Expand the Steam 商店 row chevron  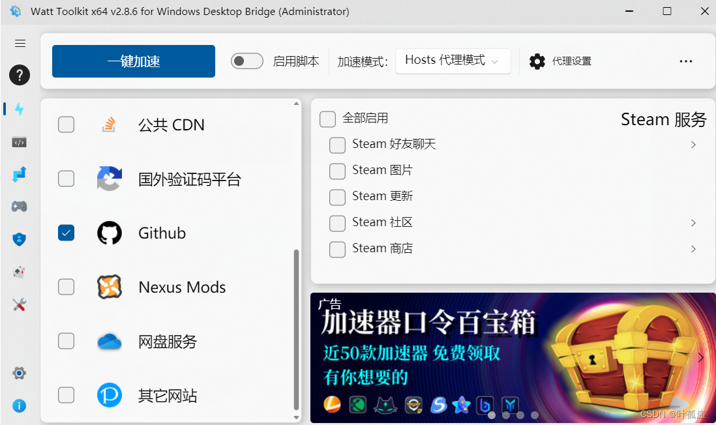(693, 249)
